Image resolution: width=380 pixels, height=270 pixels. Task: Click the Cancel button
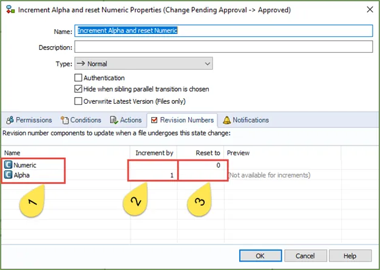tap(305, 256)
